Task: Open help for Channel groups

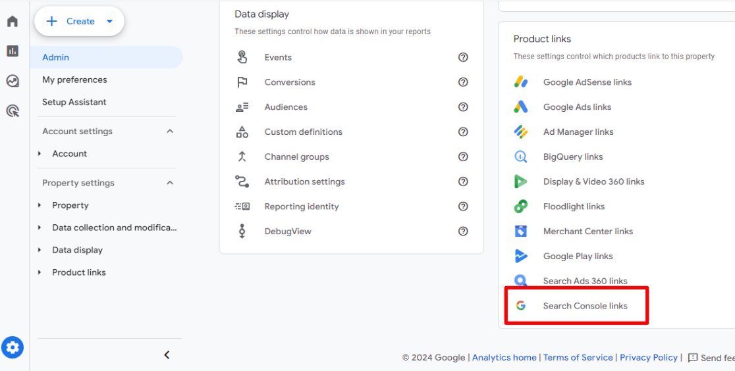Action: 463,157
